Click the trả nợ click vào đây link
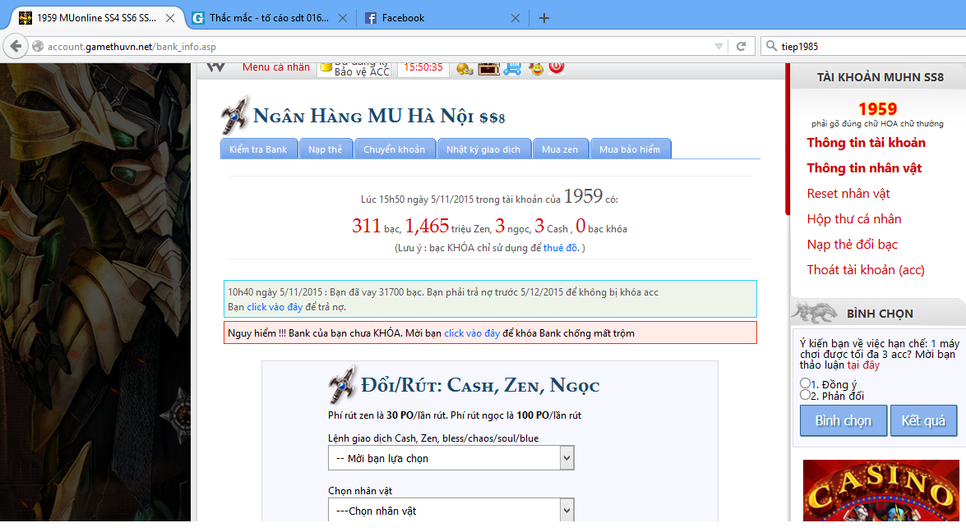The height and width of the screenshot is (532, 966). point(274,307)
